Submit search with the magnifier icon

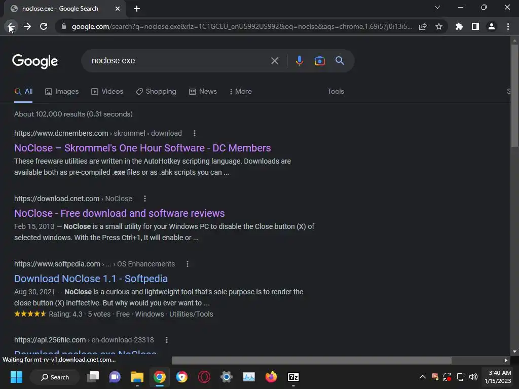click(x=340, y=61)
